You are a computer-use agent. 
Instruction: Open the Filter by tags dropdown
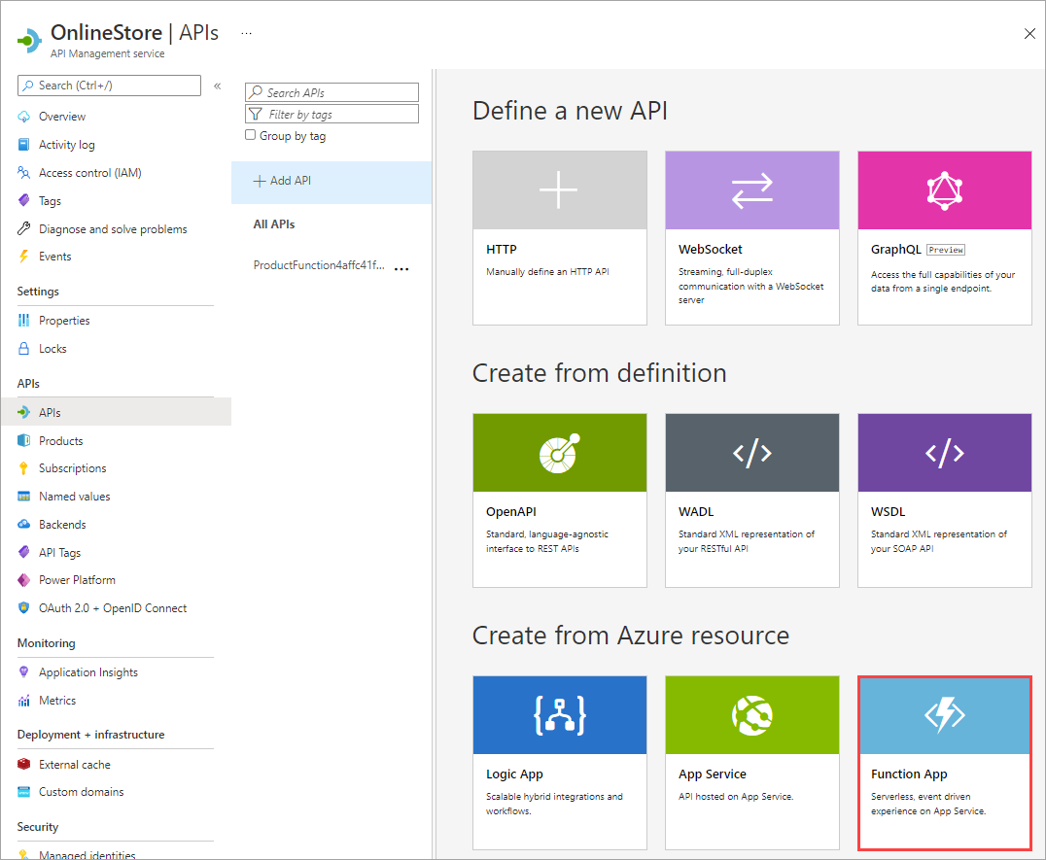pos(331,114)
